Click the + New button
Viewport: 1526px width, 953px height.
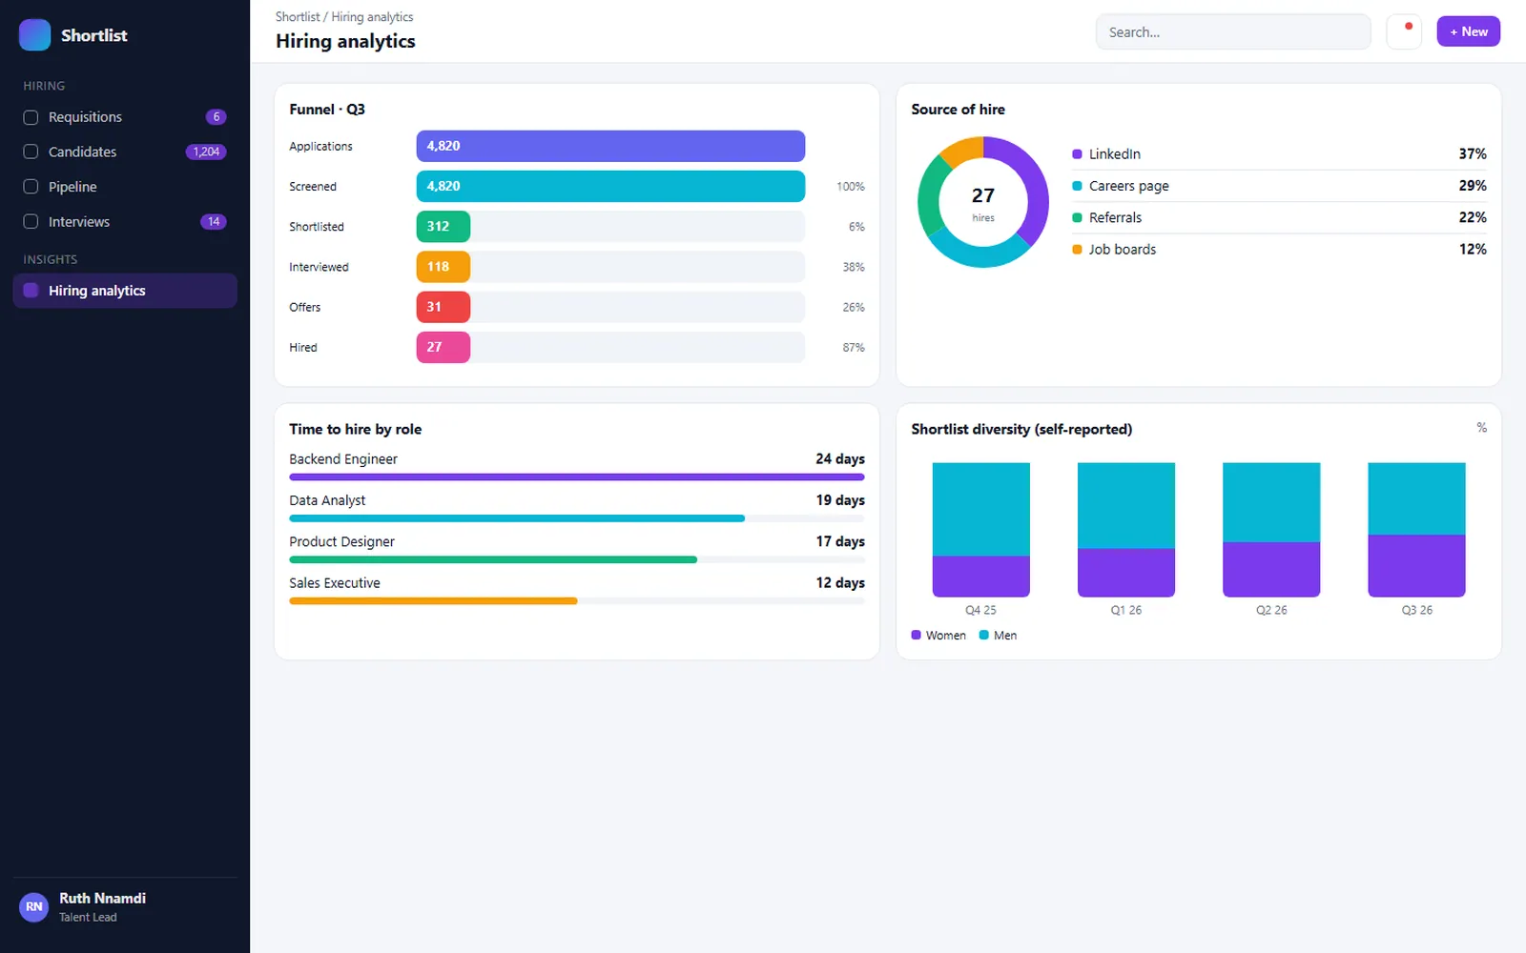(x=1468, y=31)
